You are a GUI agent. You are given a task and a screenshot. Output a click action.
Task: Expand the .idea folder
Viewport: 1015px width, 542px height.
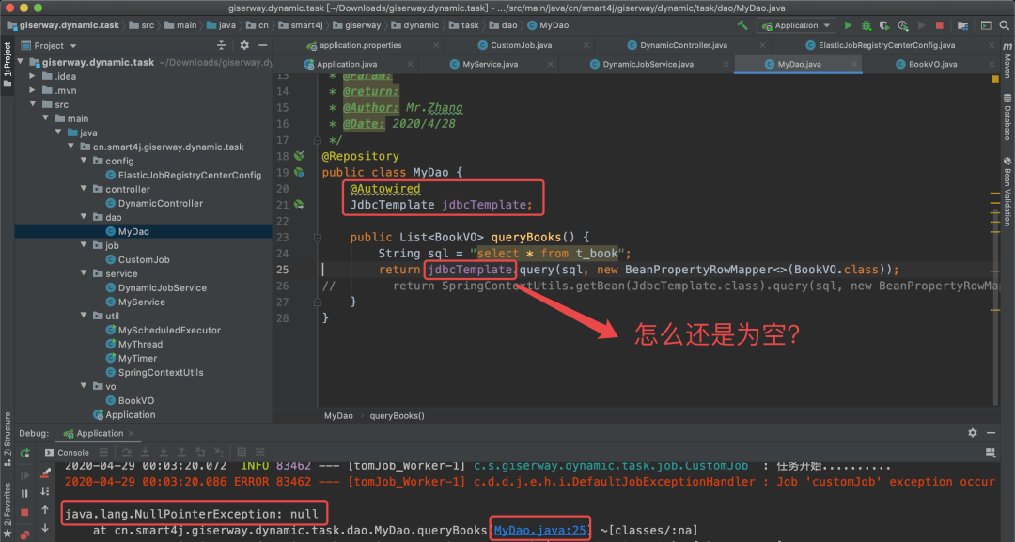click(x=32, y=76)
